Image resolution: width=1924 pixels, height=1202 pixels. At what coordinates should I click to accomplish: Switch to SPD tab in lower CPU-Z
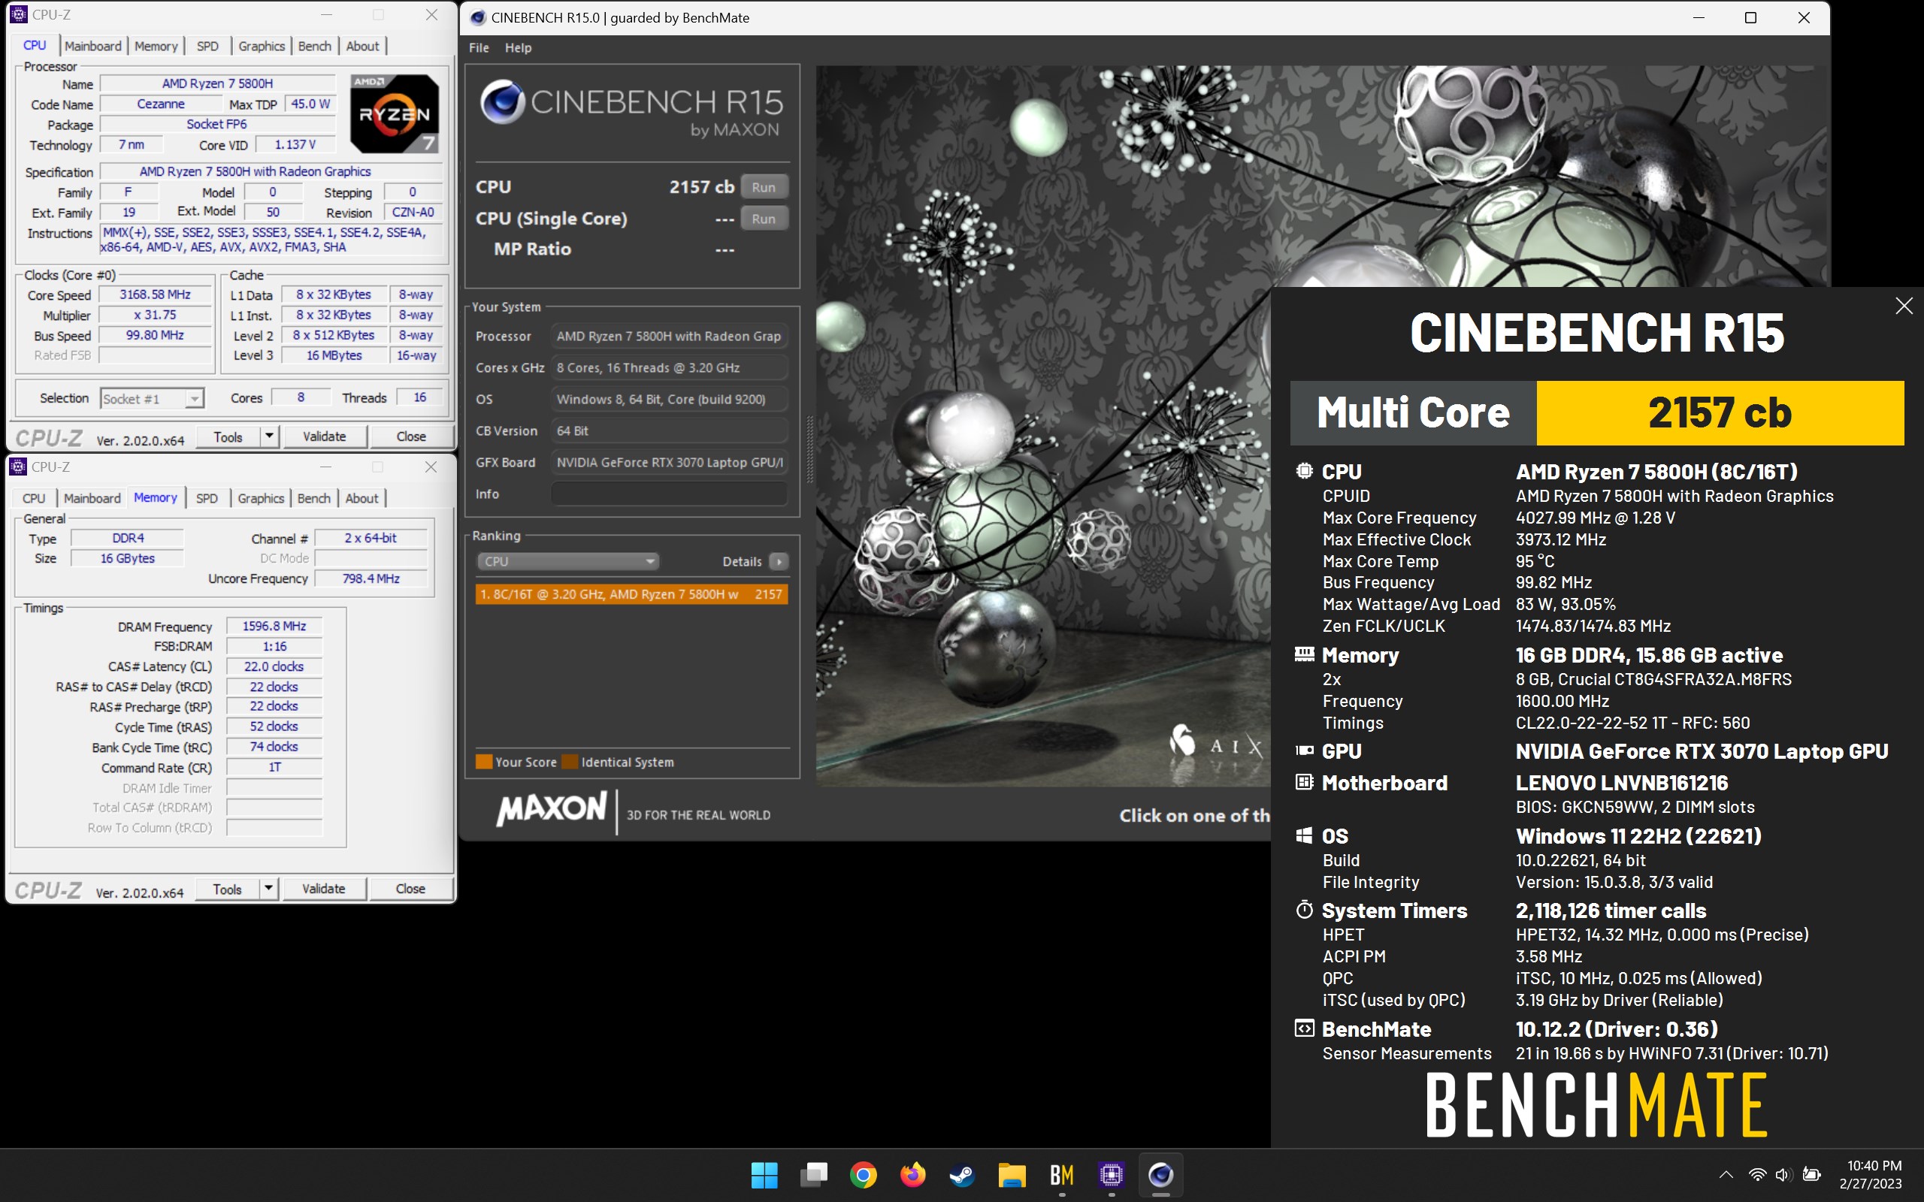[x=207, y=498]
